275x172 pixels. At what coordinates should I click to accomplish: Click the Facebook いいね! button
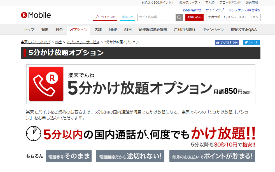(227, 42)
